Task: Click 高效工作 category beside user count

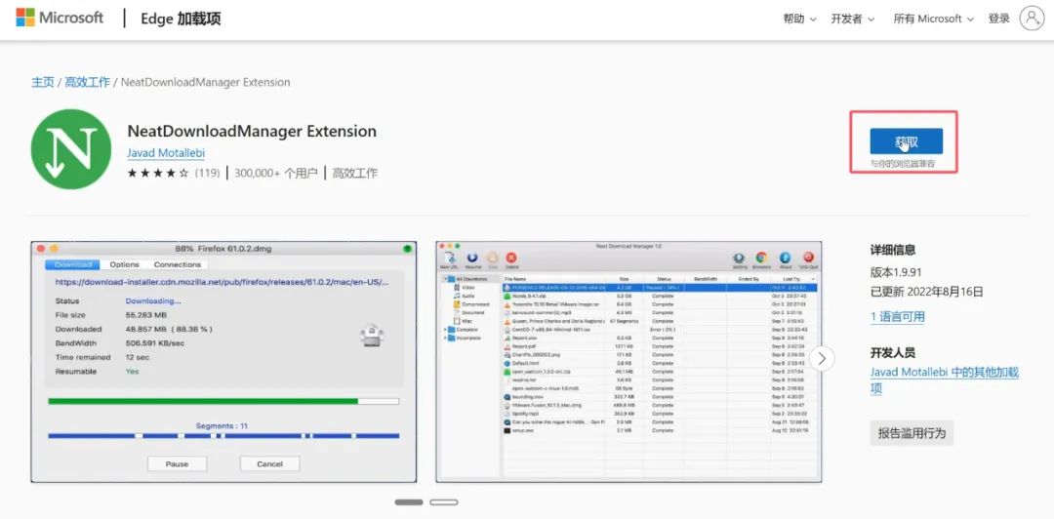Action: click(x=354, y=173)
